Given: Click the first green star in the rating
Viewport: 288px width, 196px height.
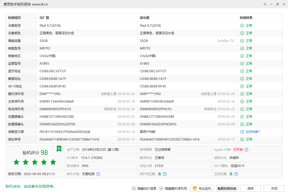Looking at the screenshot, I should 16,162.
